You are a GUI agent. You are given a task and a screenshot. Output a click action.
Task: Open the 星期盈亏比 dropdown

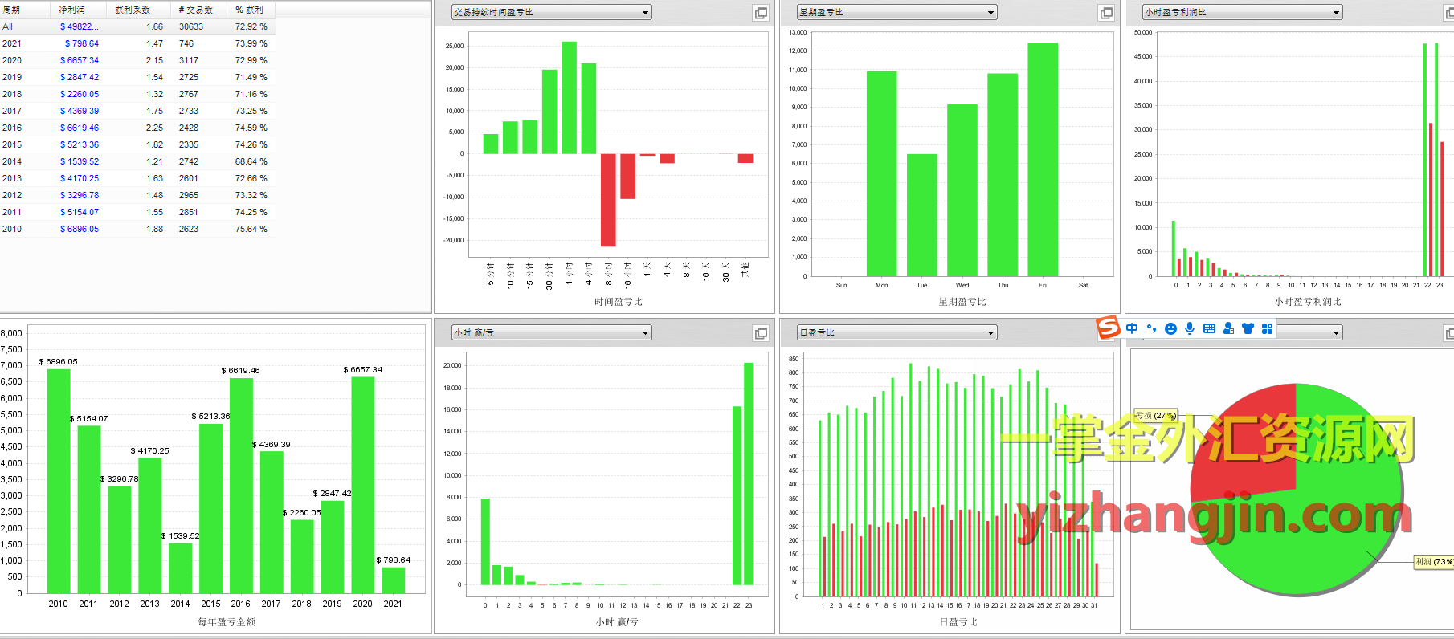(x=896, y=12)
